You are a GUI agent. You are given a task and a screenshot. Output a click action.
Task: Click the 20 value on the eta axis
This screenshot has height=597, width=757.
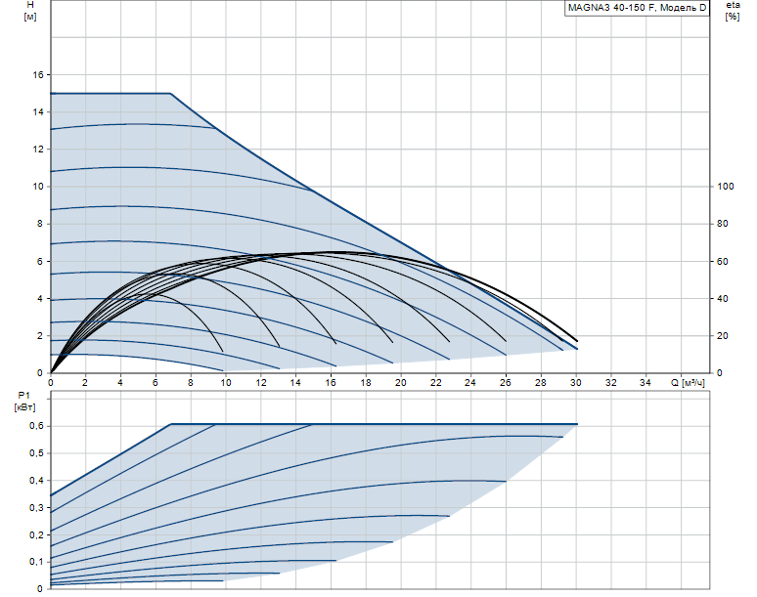coord(722,336)
